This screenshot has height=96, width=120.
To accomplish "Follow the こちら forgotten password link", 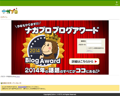I will point(18,76).
